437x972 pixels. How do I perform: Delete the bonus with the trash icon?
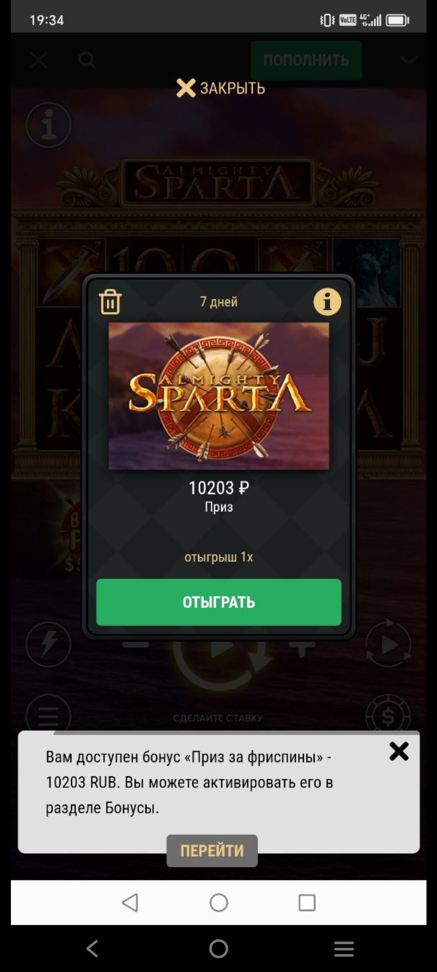tap(110, 302)
